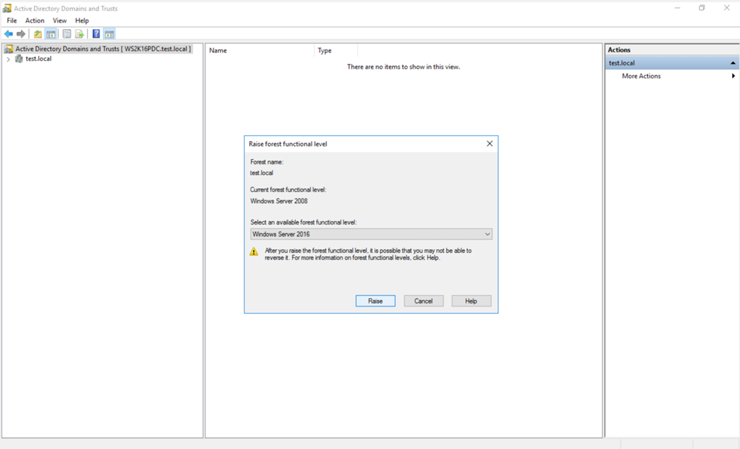Click the Export List toolbar icon

[x=79, y=34]
